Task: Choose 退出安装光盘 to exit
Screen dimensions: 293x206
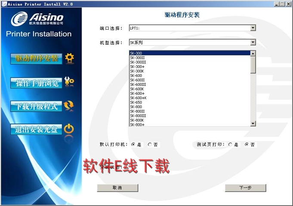Action: pyautogui.click(x=37, y=130)
